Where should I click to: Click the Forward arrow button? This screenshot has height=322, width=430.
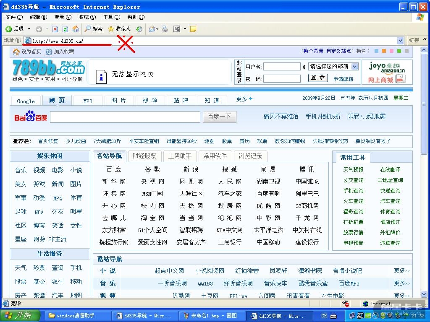39,29
